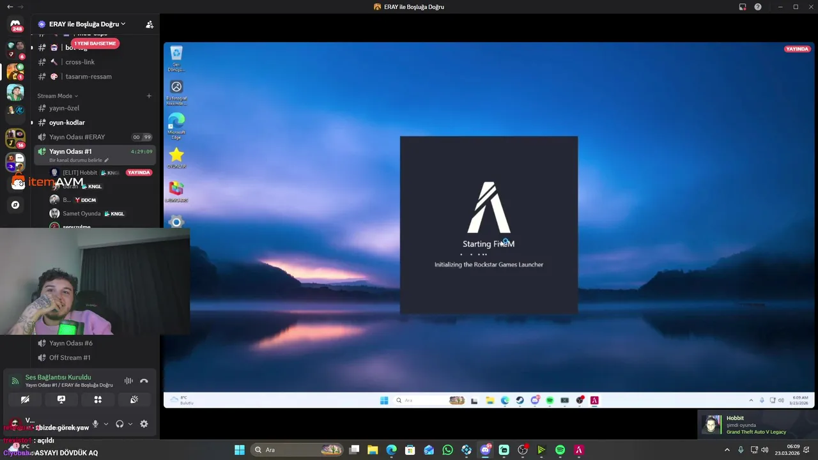This screenshot has width=818, height=460.
Task: Deafen with headphones icon
Action: tap(120, 424)
